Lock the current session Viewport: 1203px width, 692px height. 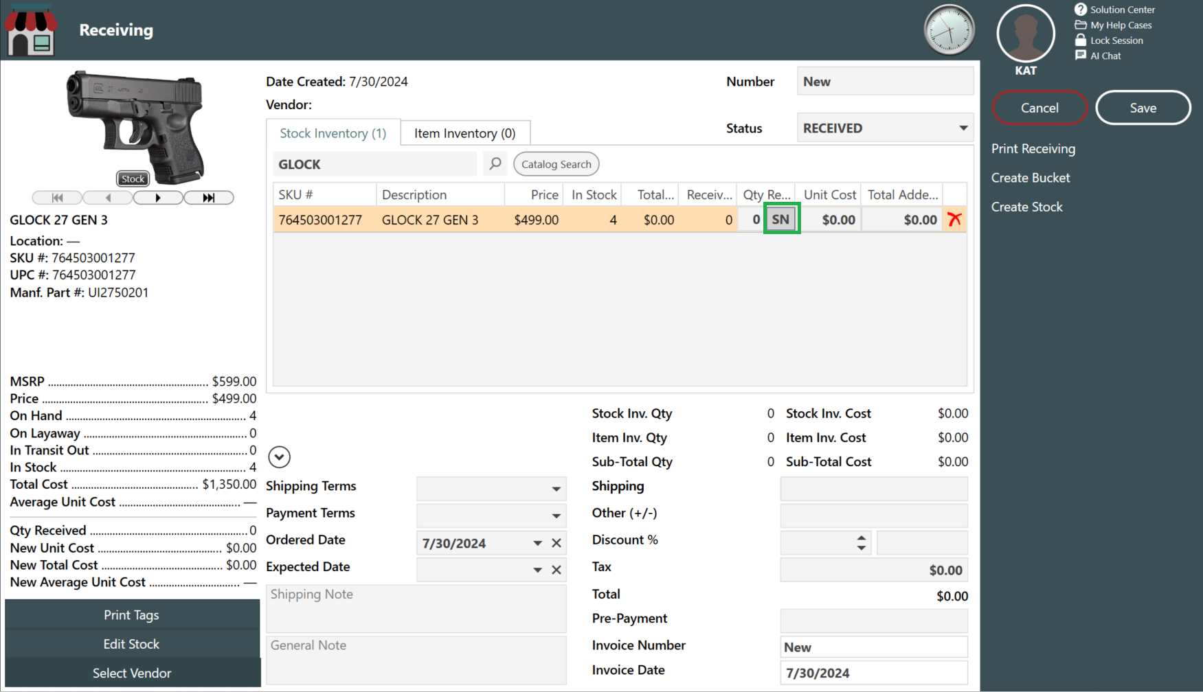pyautogui.click(x=1110, y=41)
